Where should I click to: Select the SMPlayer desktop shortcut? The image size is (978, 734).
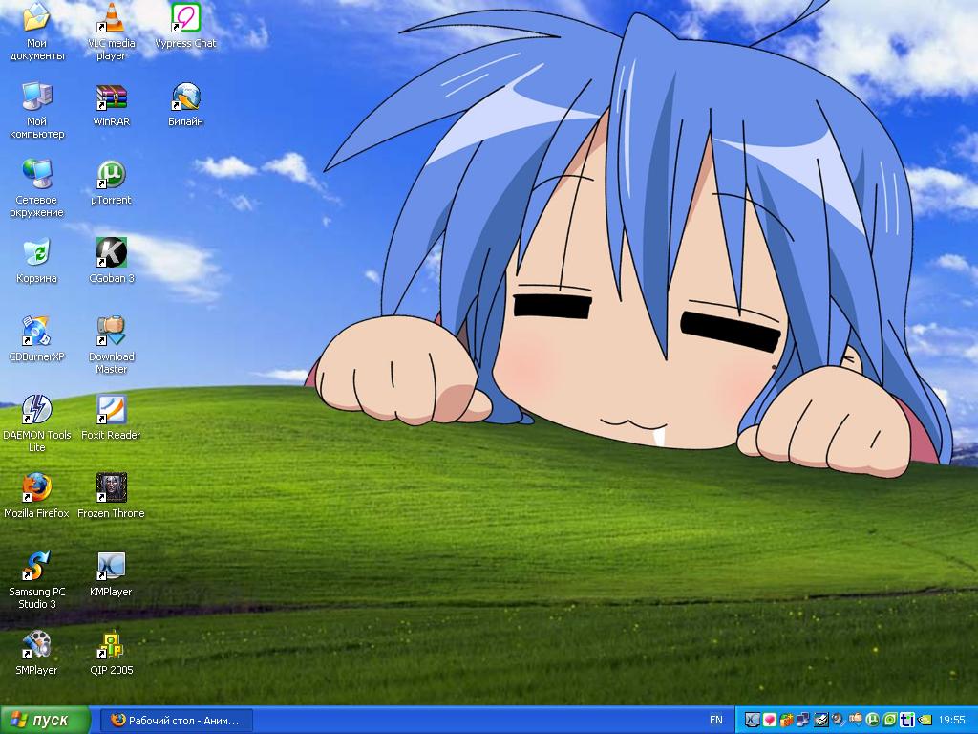37,653
